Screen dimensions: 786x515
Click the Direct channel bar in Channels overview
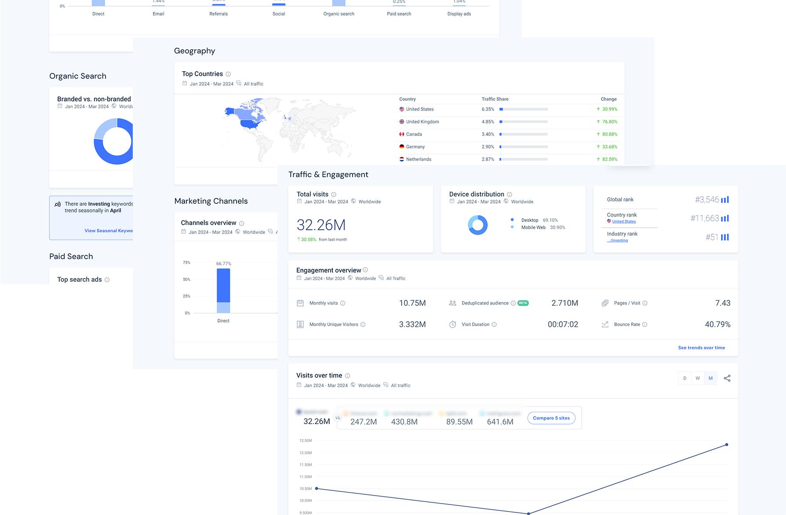[x=223, y=291]
